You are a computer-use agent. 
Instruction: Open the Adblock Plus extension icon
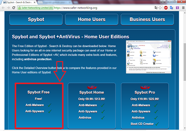point(166,8)
